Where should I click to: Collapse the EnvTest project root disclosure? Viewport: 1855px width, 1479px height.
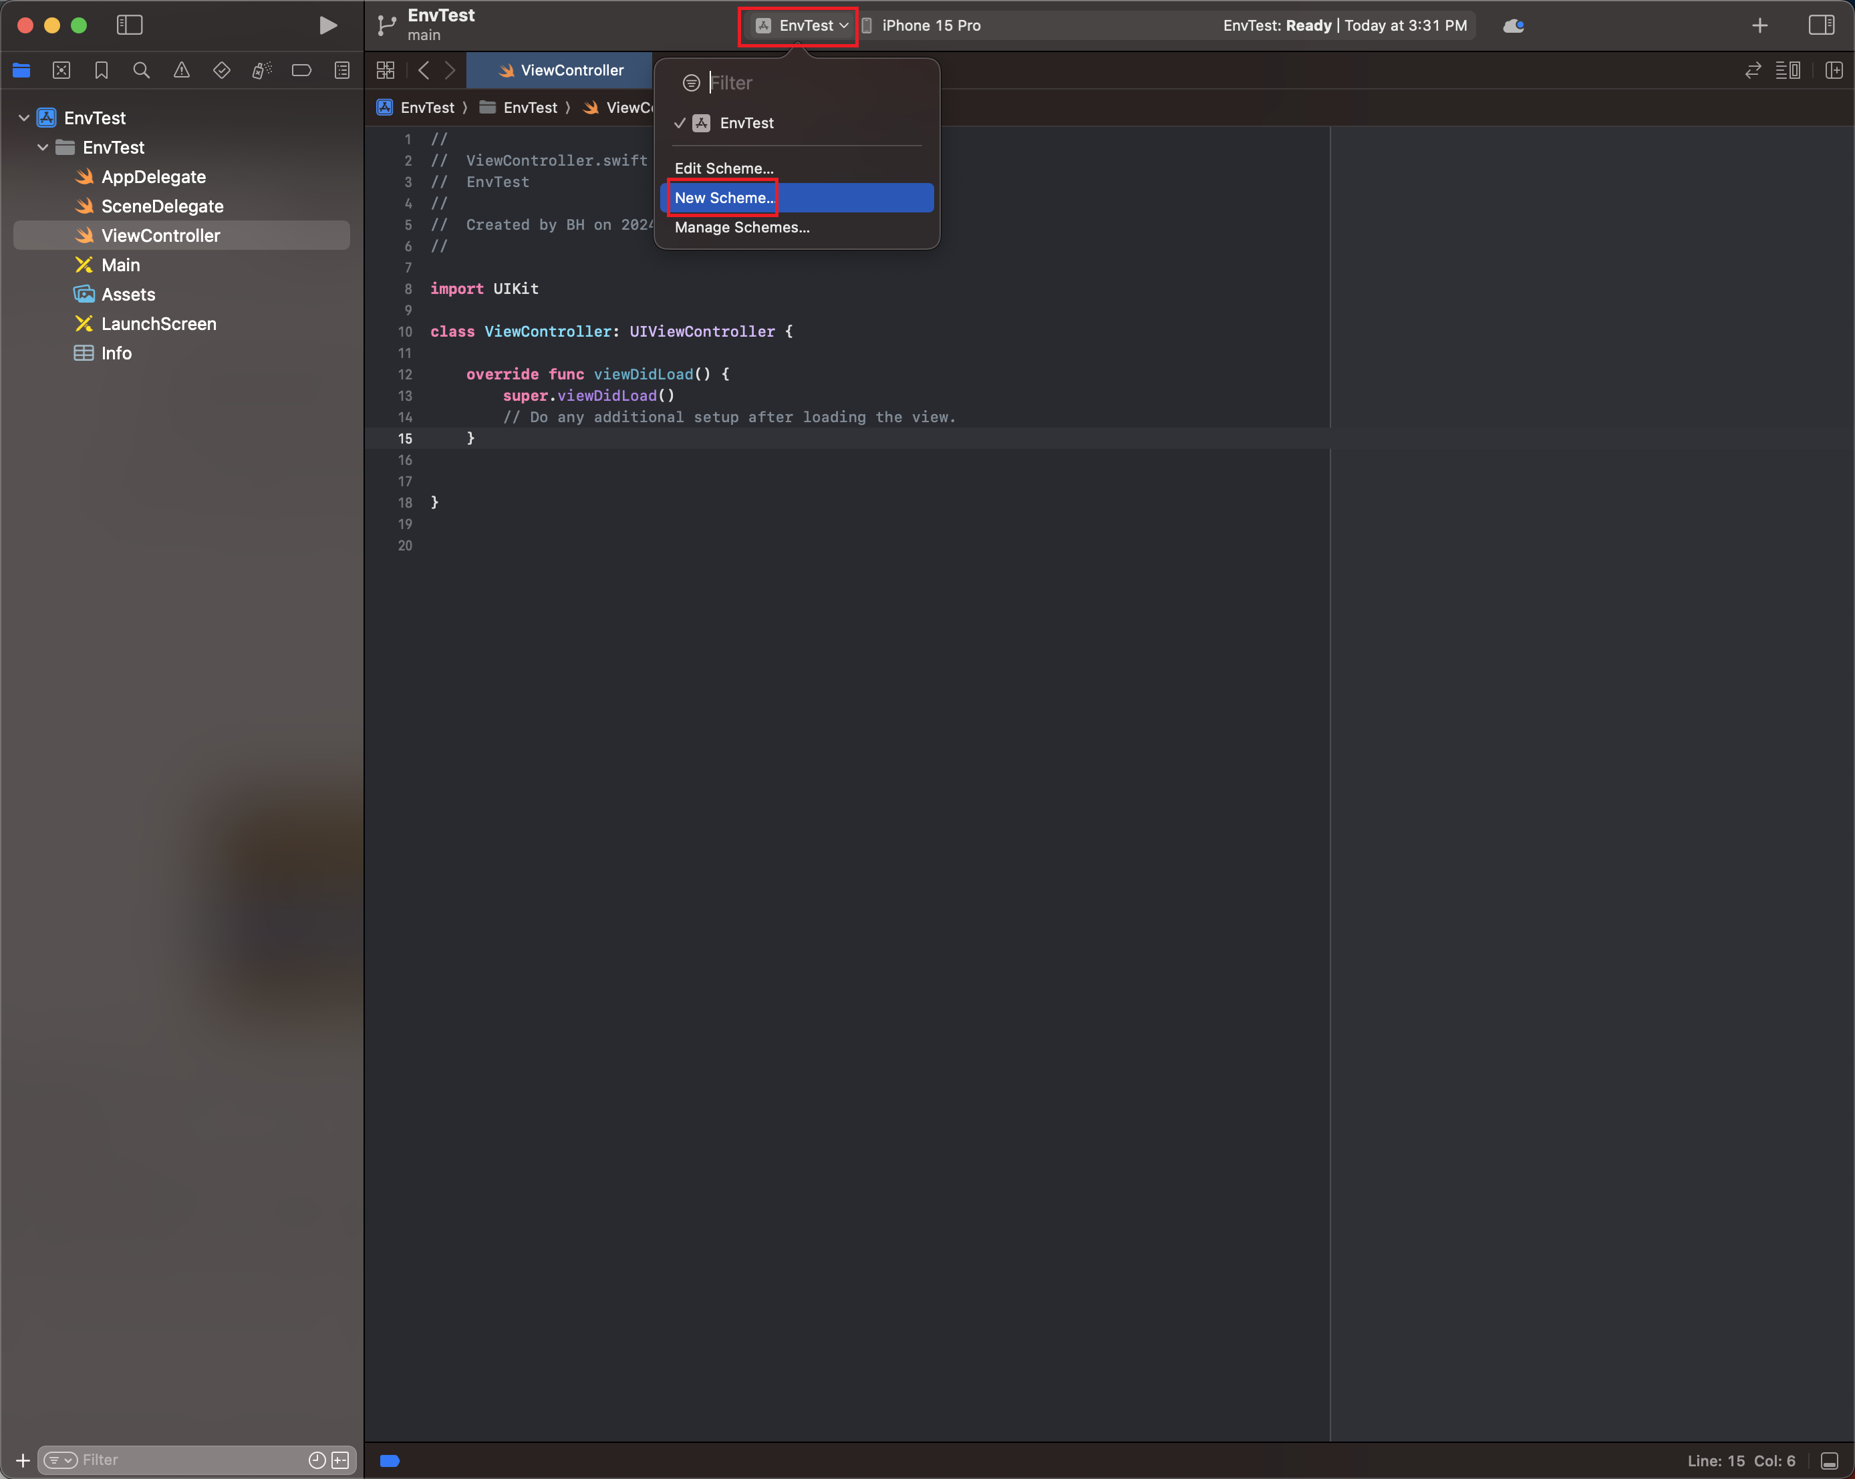[24, 118]
